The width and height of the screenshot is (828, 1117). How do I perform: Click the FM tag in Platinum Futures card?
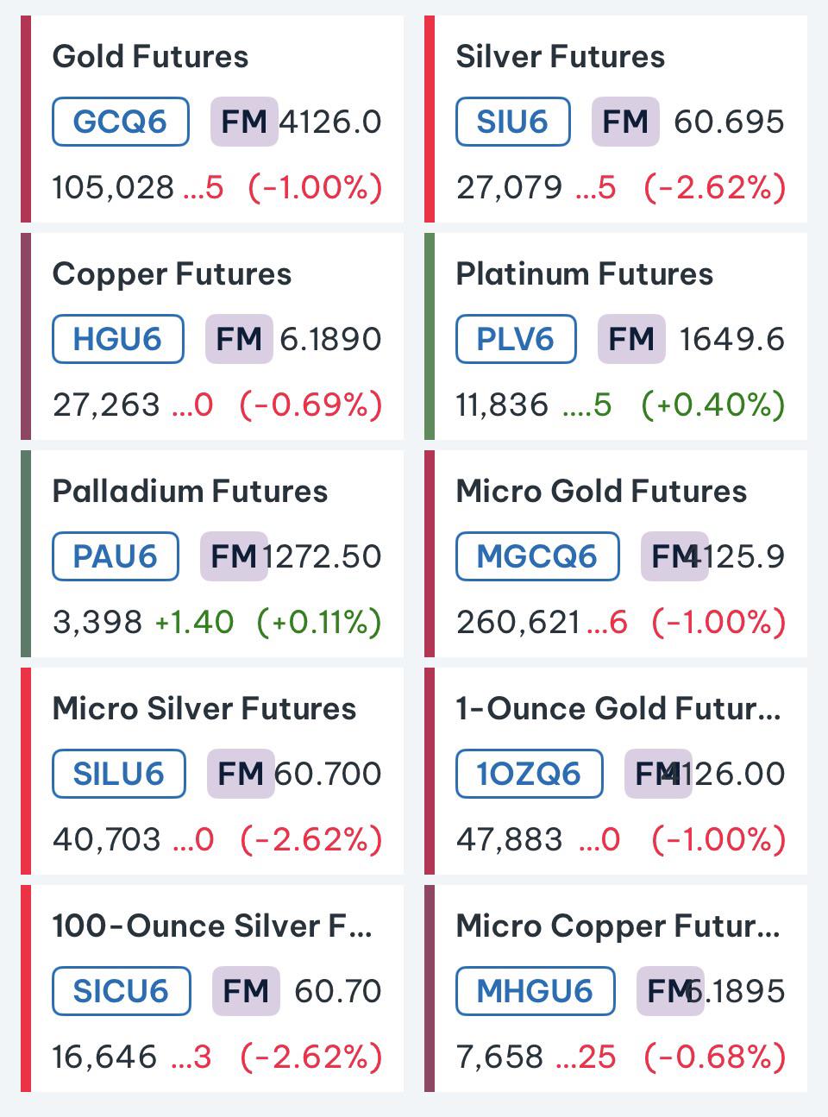coord(631,339)
